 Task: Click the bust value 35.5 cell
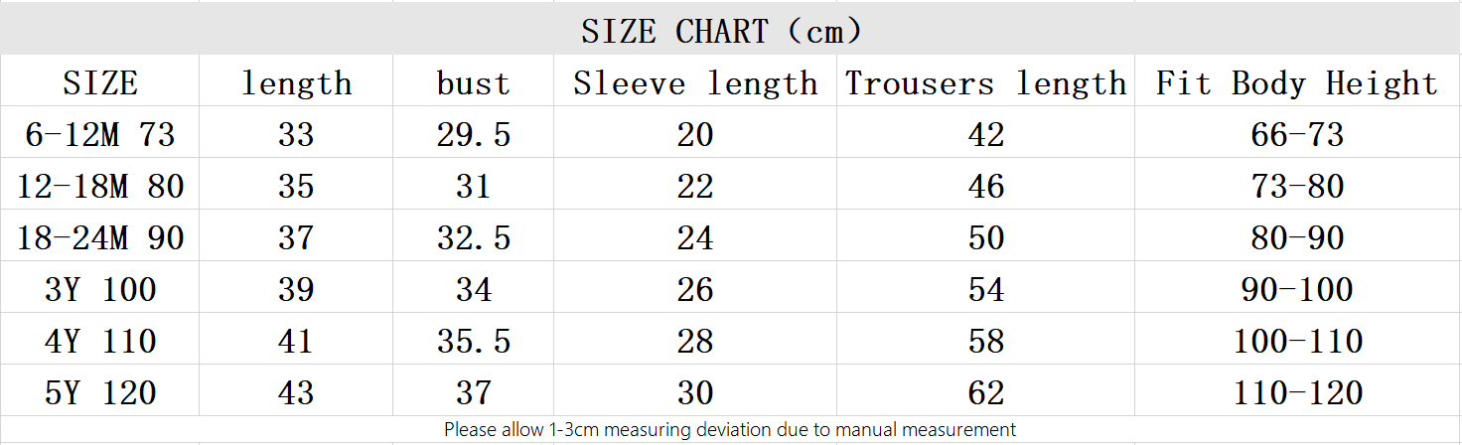474,341
